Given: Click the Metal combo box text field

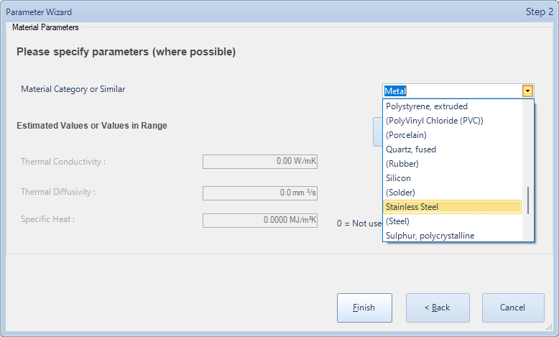Looking at the screenshot, I should (x=453, y=91).
